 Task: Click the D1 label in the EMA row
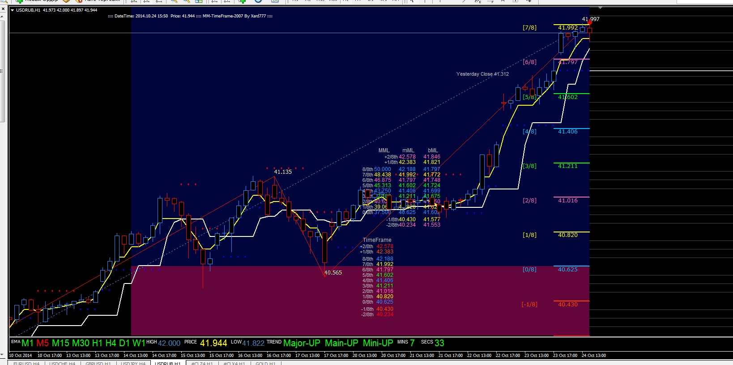click(124, 343)
